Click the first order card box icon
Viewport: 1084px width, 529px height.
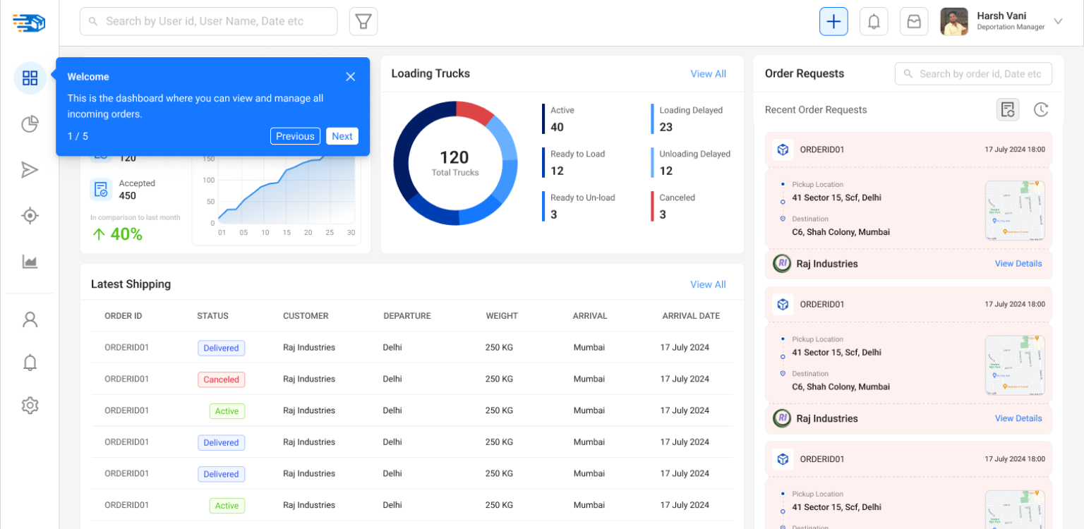pos(783,150)
